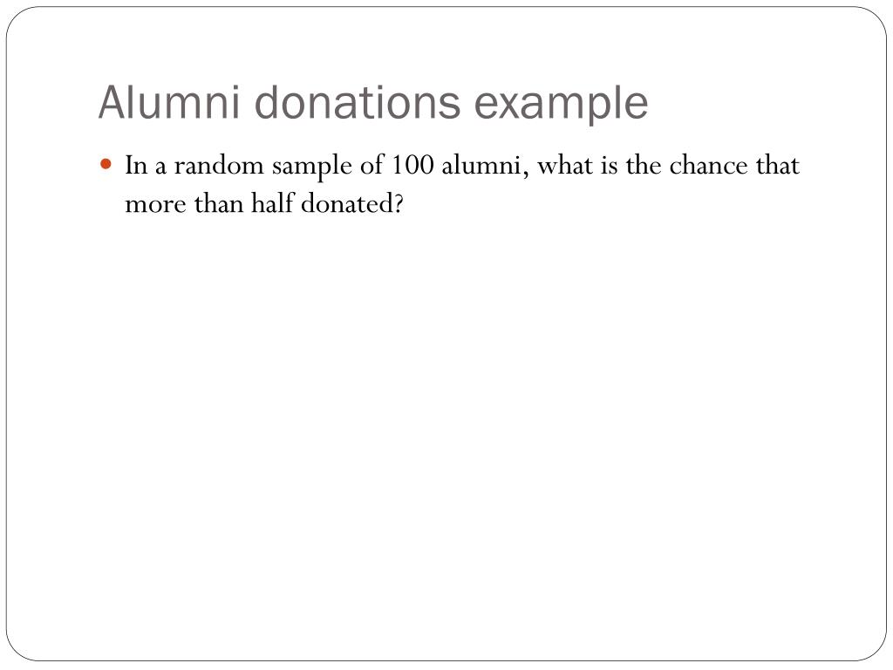Screen dimensions: 893x670
Task: Click the word "that" ending the first line
Action: [778, 166]
